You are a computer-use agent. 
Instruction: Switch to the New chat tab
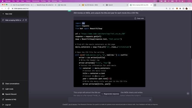pos(69,5)
